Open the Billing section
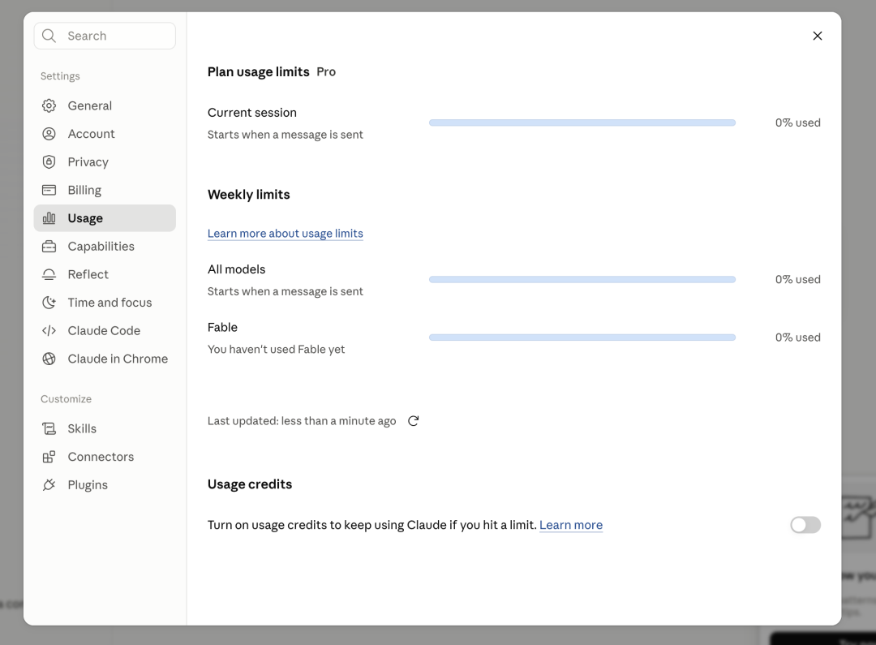The width and height of the screenshot is (876, 645). (105, 190)
